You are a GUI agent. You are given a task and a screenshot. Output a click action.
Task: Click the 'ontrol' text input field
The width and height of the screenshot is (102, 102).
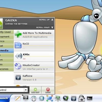12,90
